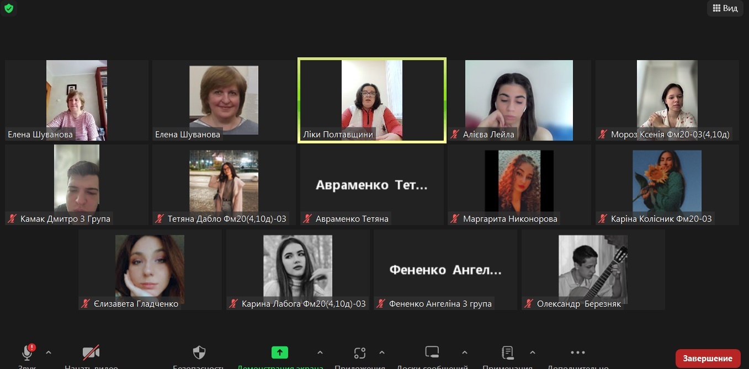This screenshot has width=749, height=369.
Task: Unmute using the Звук microphone icon
Action: [x=28, y=352]
